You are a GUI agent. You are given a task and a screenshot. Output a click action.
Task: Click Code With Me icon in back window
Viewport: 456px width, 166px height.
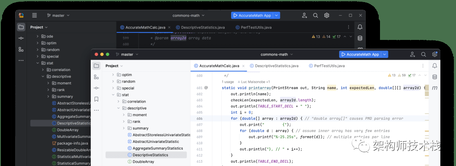304,16
